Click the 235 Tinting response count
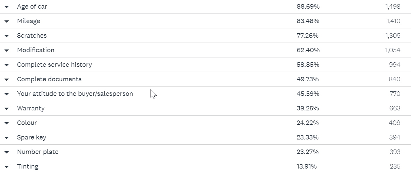This screenshot has width=411, height=172. pos(395,166)
